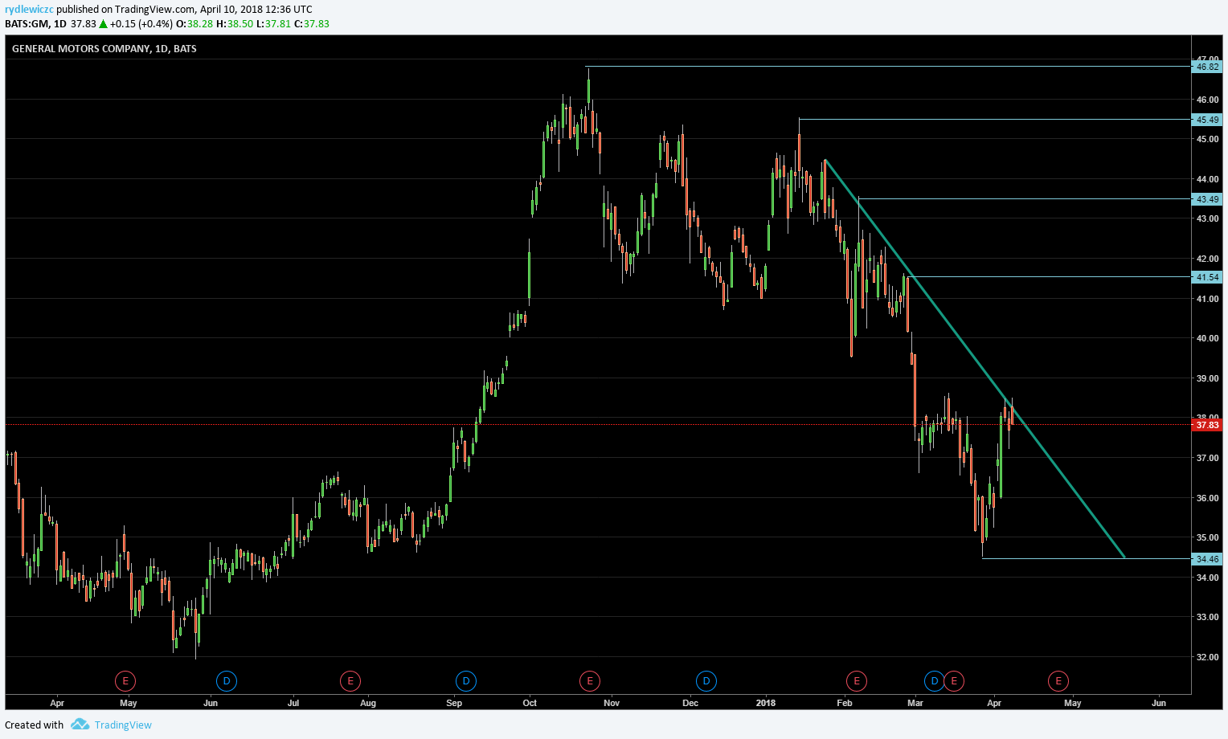Select the earnings E marker near Feb
The image size is (1228, 739).
[x=857, y=681]
